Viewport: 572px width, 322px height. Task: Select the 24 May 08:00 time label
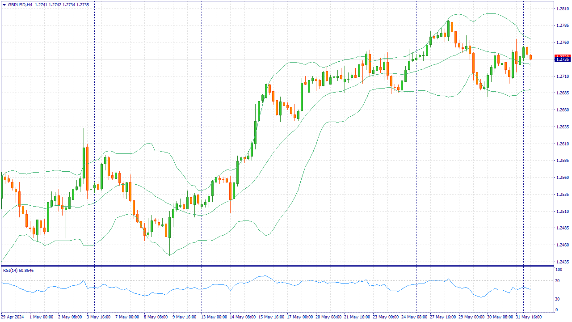tap(415, 317)
